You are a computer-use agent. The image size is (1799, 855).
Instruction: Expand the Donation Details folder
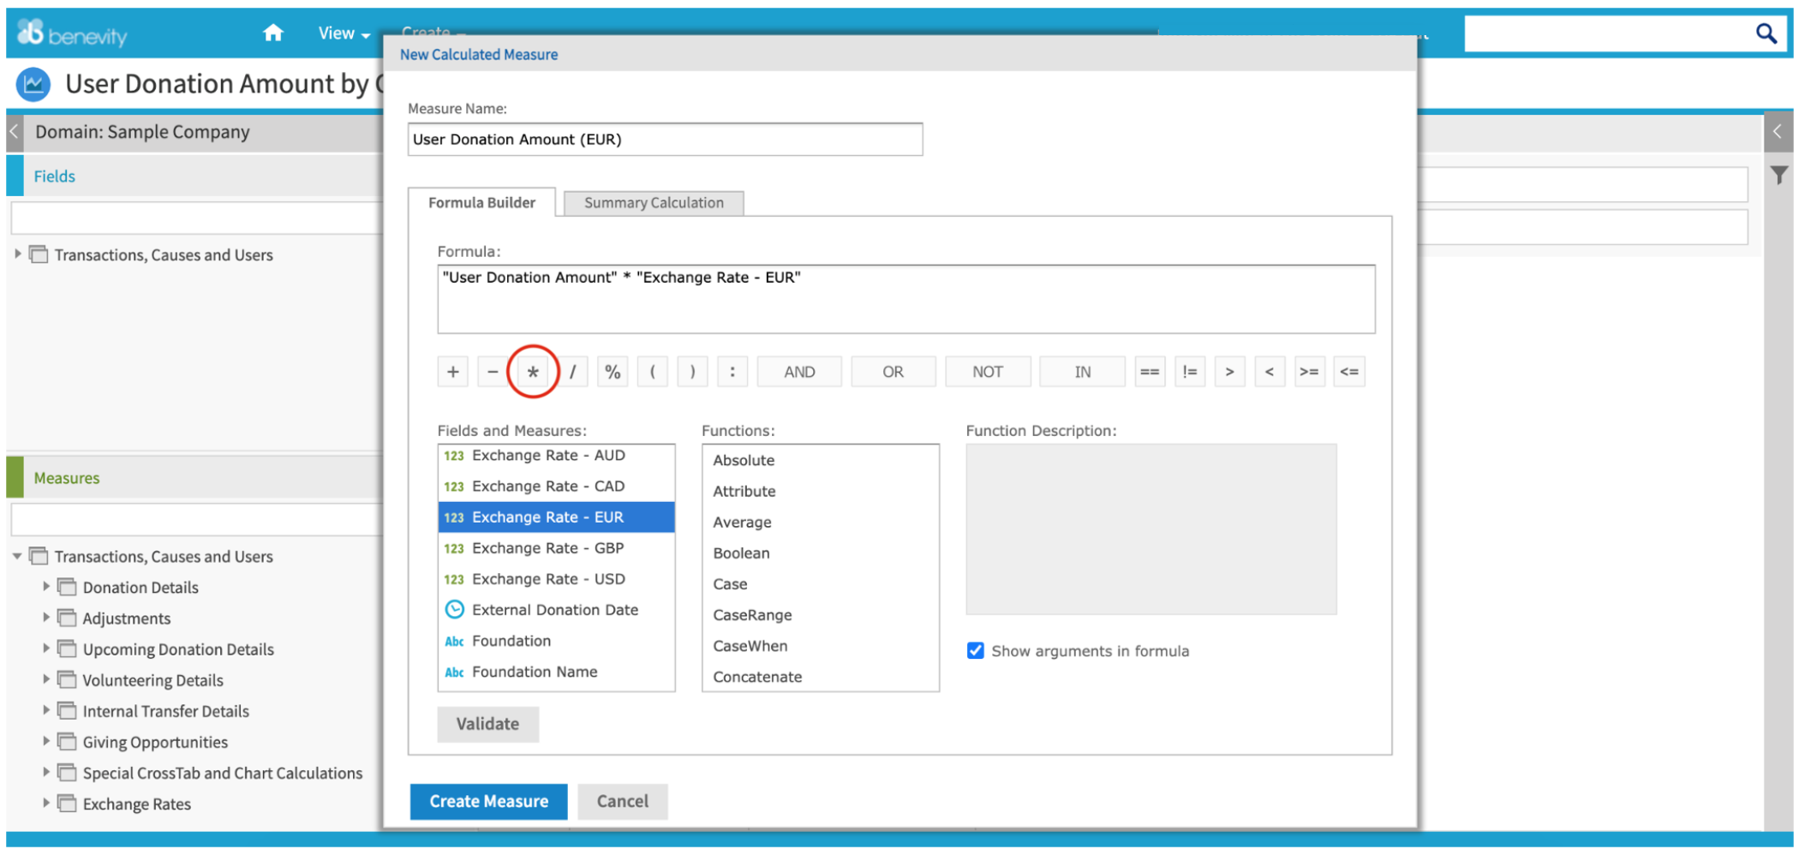click(x=46, y=587)
